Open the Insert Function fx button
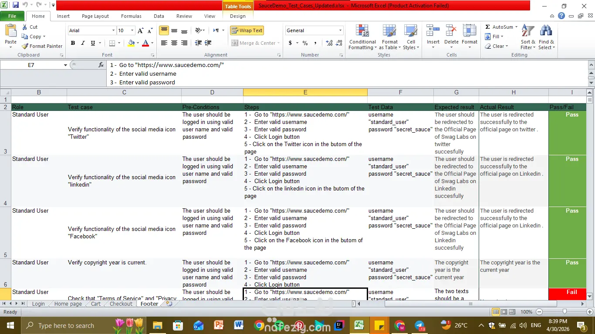595x334 pixels. (x=101, y=65)
